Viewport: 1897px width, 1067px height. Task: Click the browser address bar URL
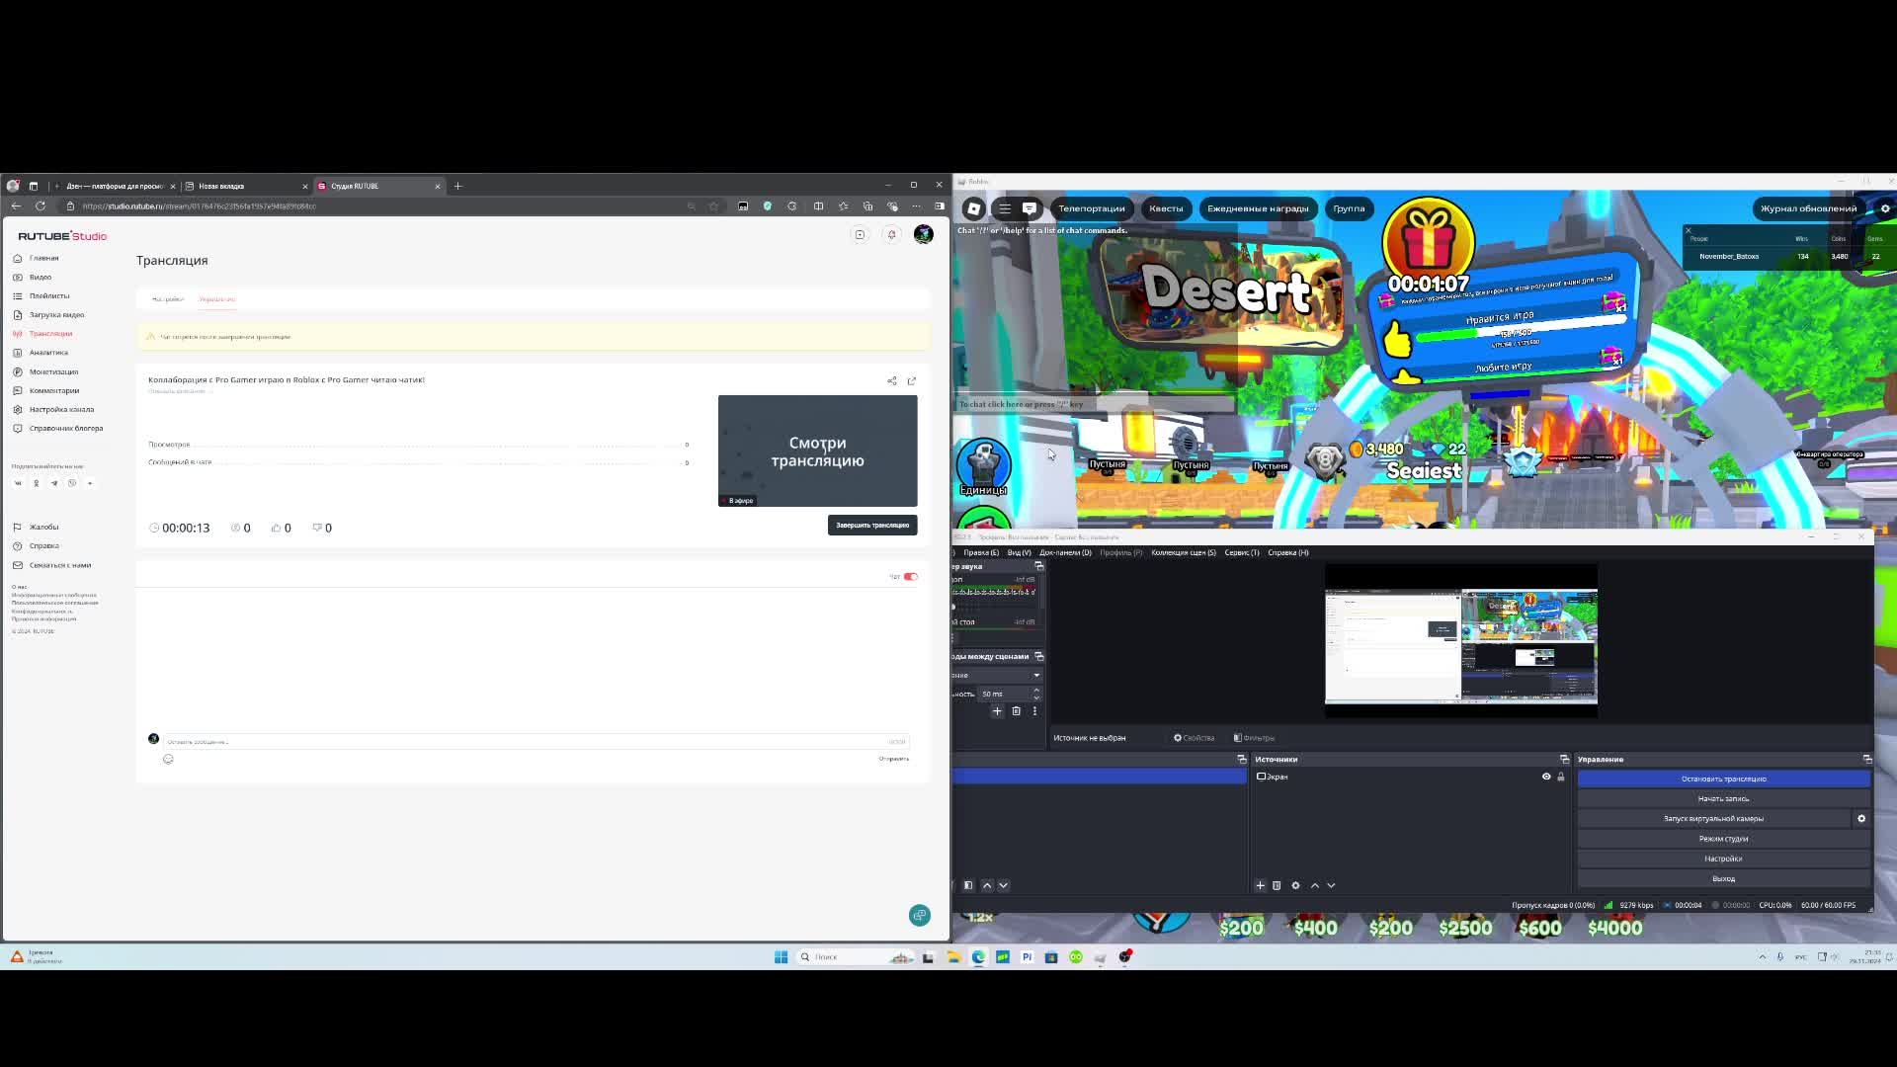200,206
